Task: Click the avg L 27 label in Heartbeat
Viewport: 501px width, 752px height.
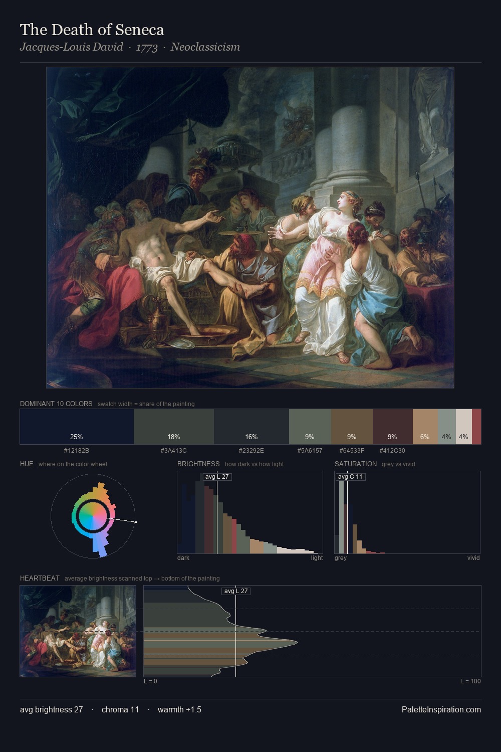Action: click(235, 591)
